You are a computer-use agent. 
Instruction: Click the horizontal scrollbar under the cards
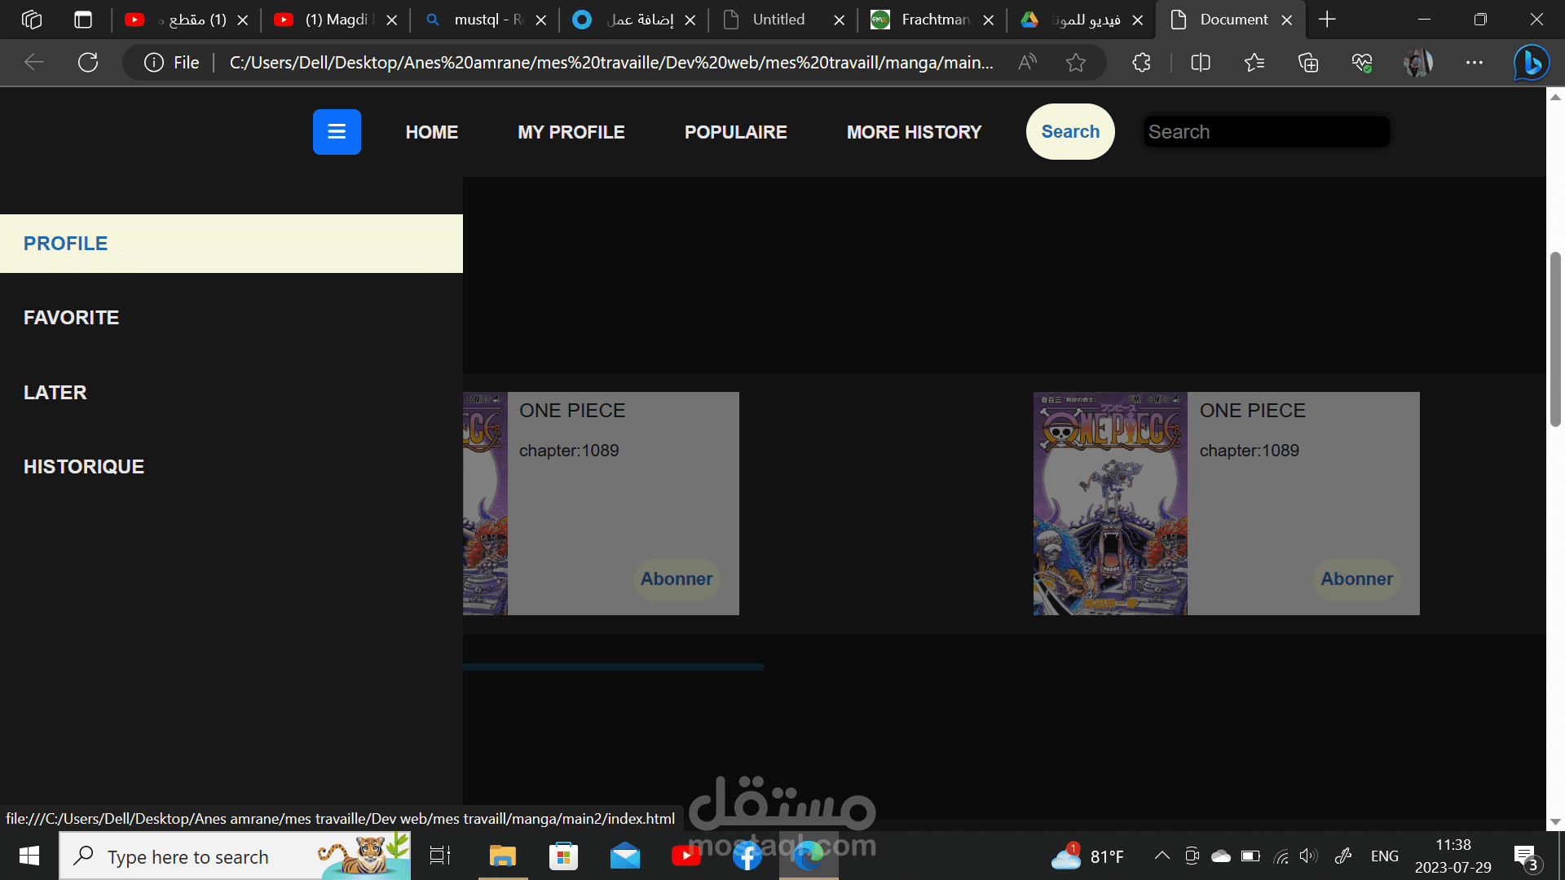[x=613, y=667]
